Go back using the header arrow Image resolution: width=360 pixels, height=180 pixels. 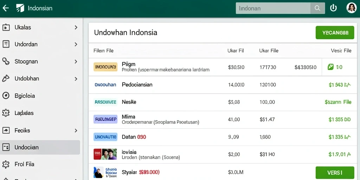point(6,8)
